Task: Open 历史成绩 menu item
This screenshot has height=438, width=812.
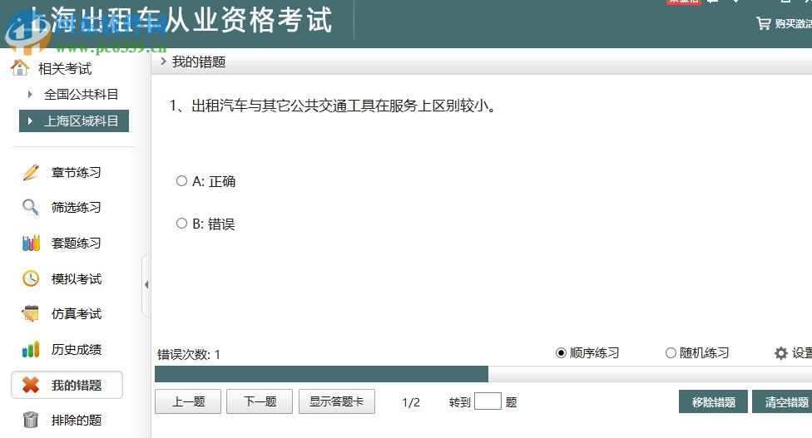Action: [x=77, y=350]
